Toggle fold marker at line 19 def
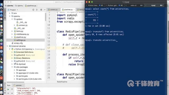The height and width of the screenshot is (95, 169). pos(56,55)
